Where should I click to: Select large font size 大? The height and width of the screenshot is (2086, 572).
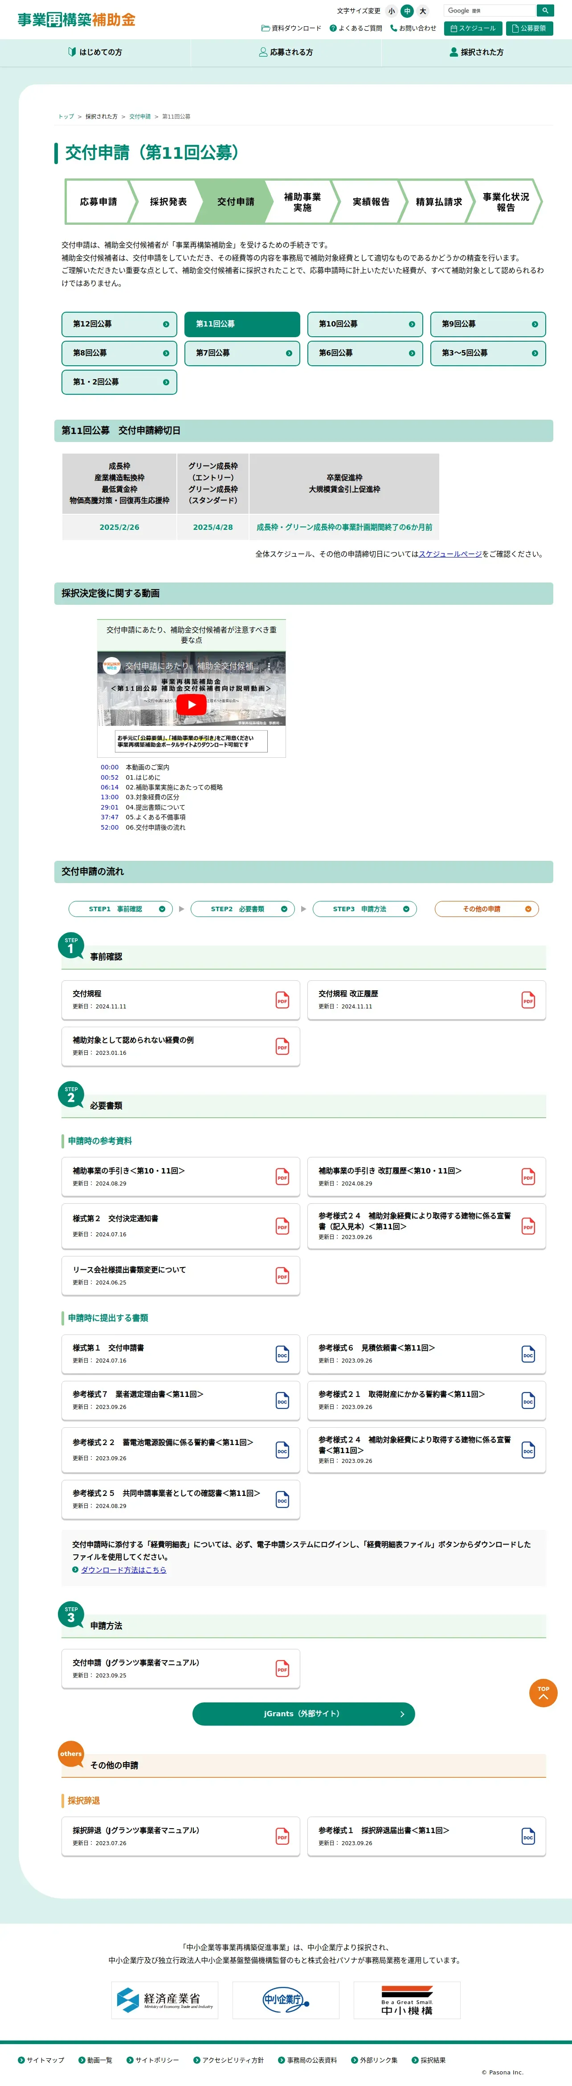[x=422, y=11]
